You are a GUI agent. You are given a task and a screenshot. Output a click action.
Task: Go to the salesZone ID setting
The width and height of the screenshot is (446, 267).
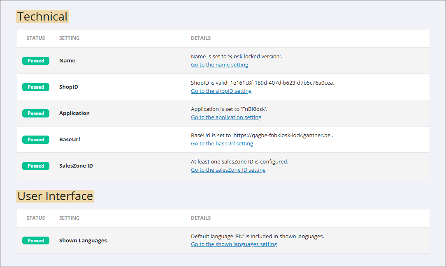click(x=228, y=170)
